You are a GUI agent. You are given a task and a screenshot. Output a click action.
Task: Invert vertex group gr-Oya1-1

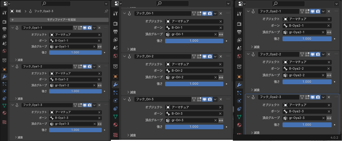100,46
